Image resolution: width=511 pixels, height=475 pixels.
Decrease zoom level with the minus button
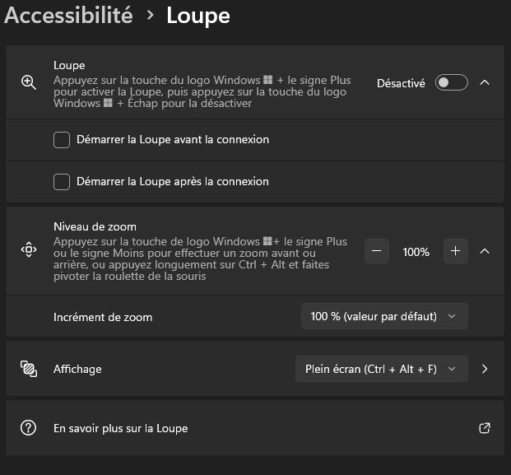377,251
